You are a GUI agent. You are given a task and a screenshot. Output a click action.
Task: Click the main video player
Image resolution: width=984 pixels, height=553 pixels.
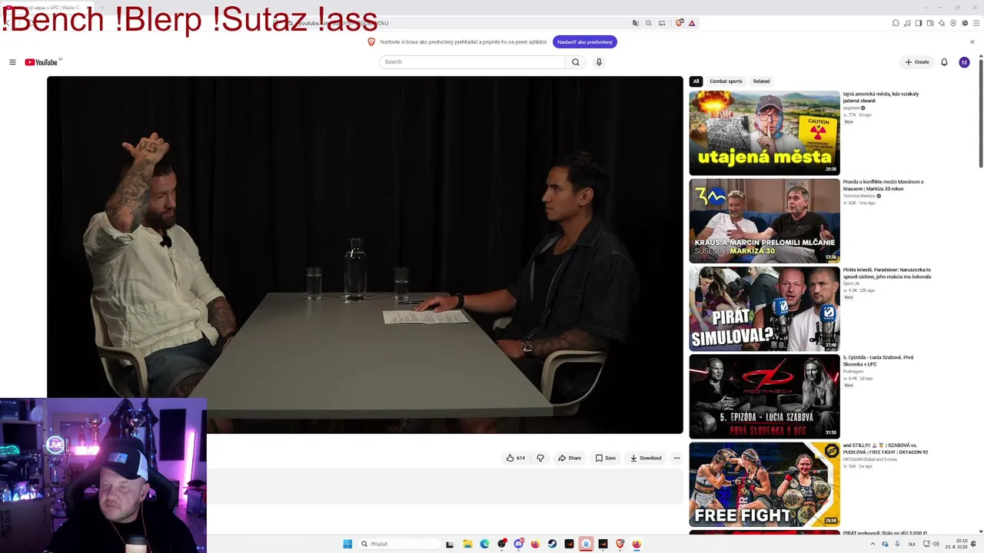click(365, 255)
